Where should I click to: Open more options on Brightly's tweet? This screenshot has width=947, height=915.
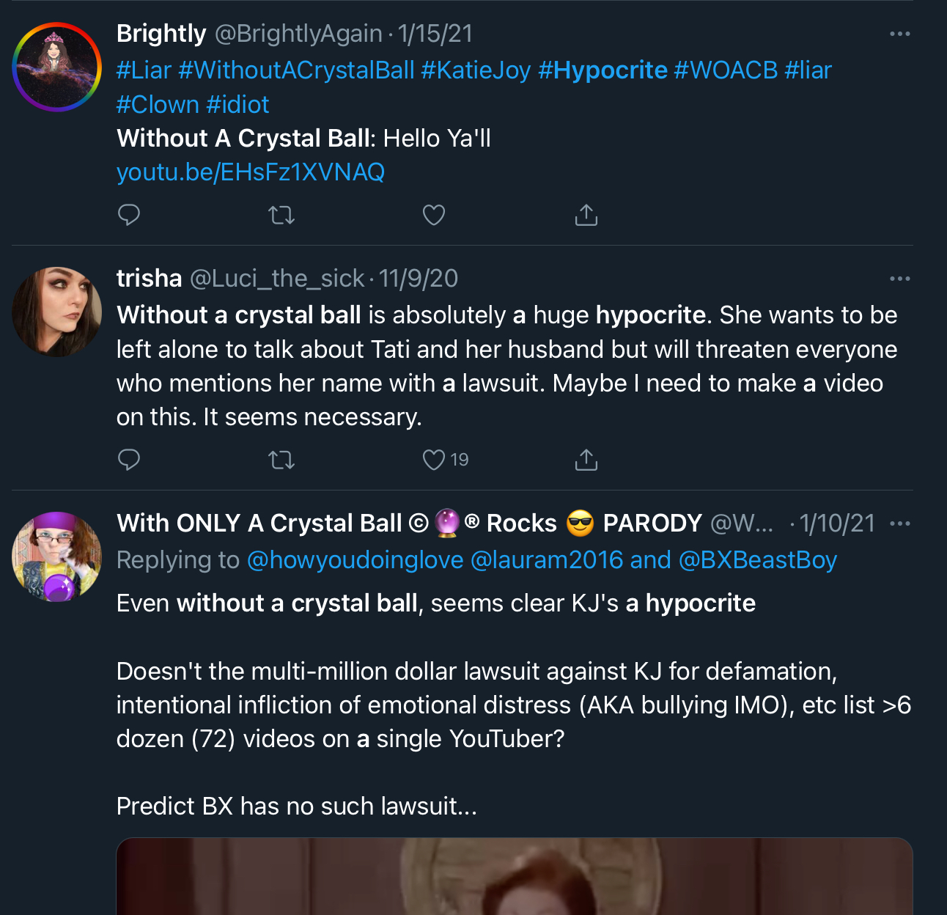899,34
